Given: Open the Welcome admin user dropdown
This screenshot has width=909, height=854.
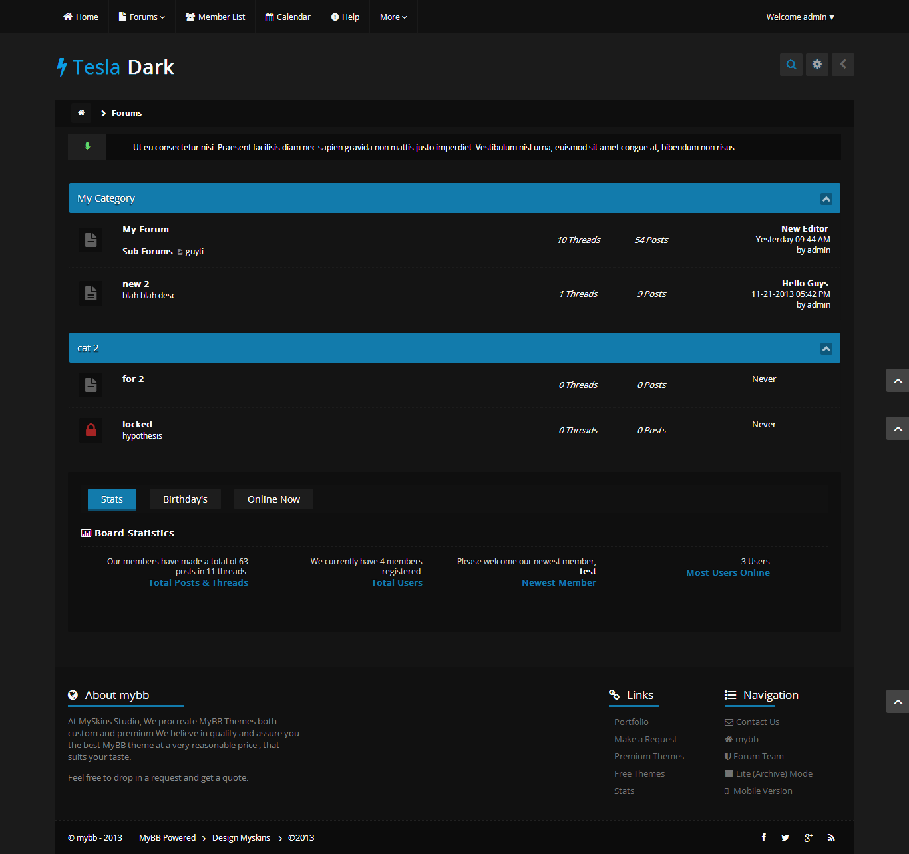Looking at the screenshot, I should coord(800,17).
